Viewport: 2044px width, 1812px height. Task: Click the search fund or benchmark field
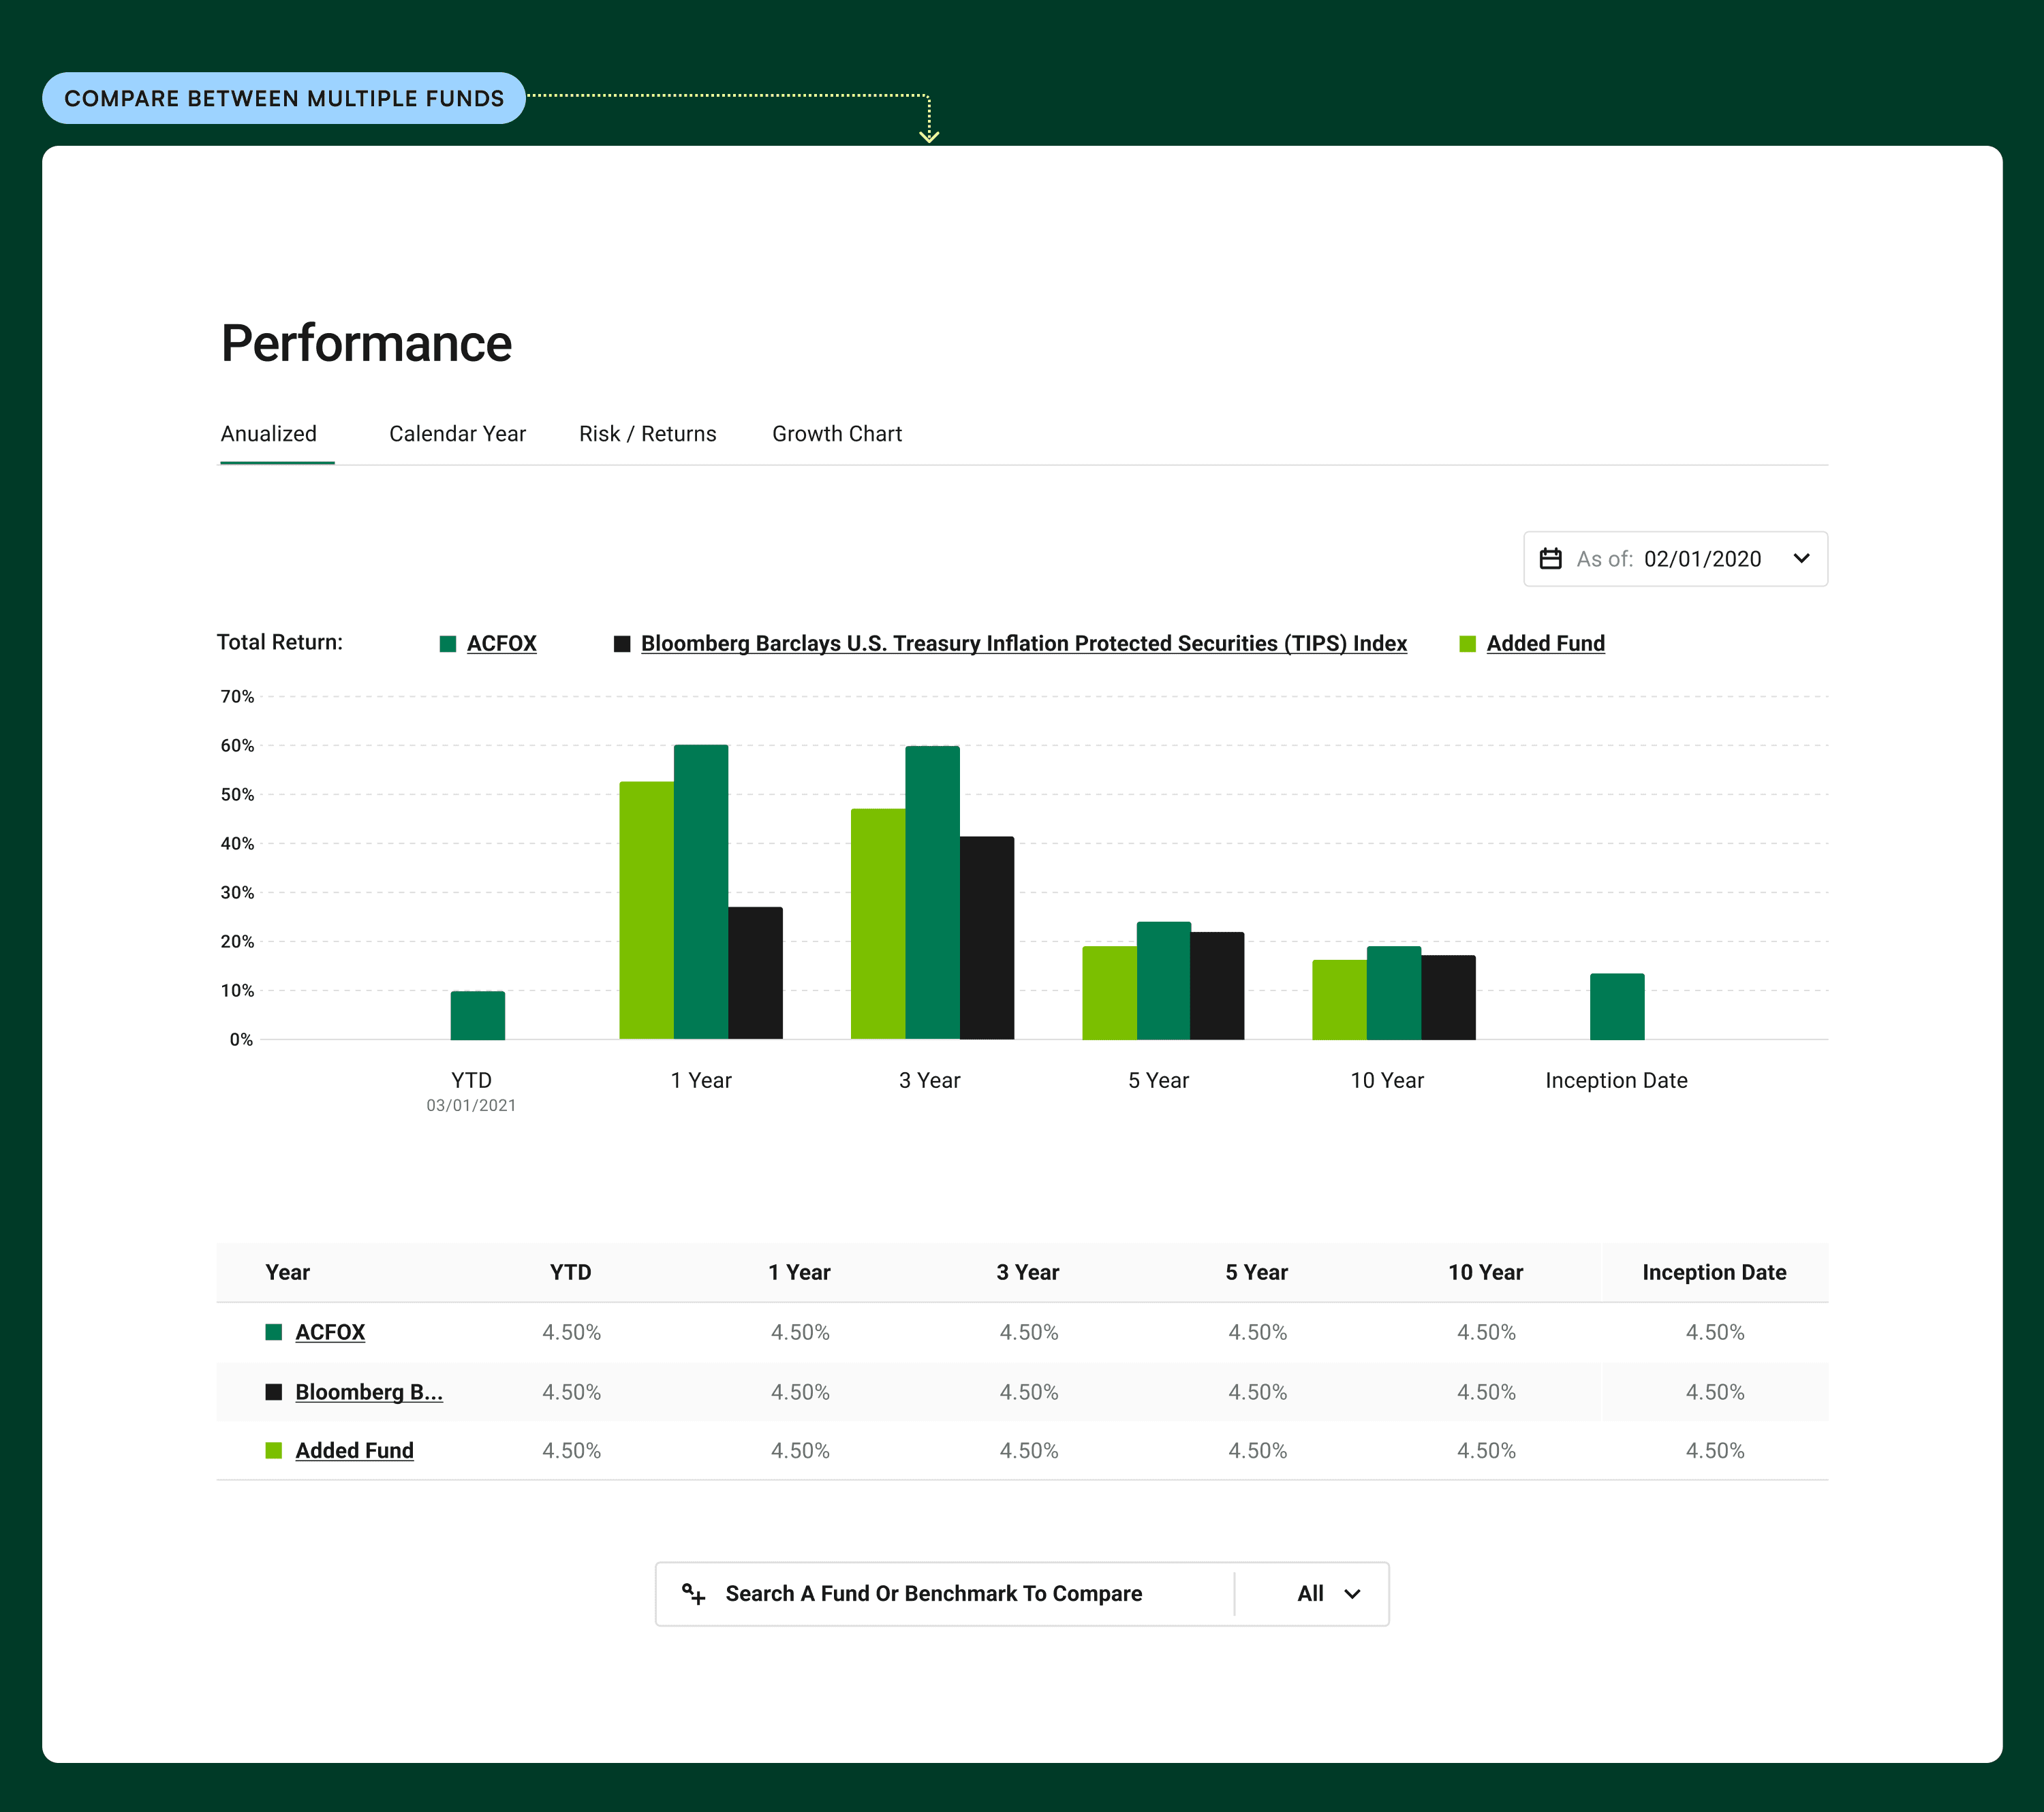coord(933,1593)
